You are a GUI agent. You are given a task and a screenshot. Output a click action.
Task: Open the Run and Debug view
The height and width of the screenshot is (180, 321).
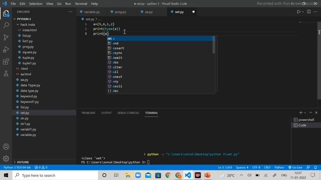(6, 49)
